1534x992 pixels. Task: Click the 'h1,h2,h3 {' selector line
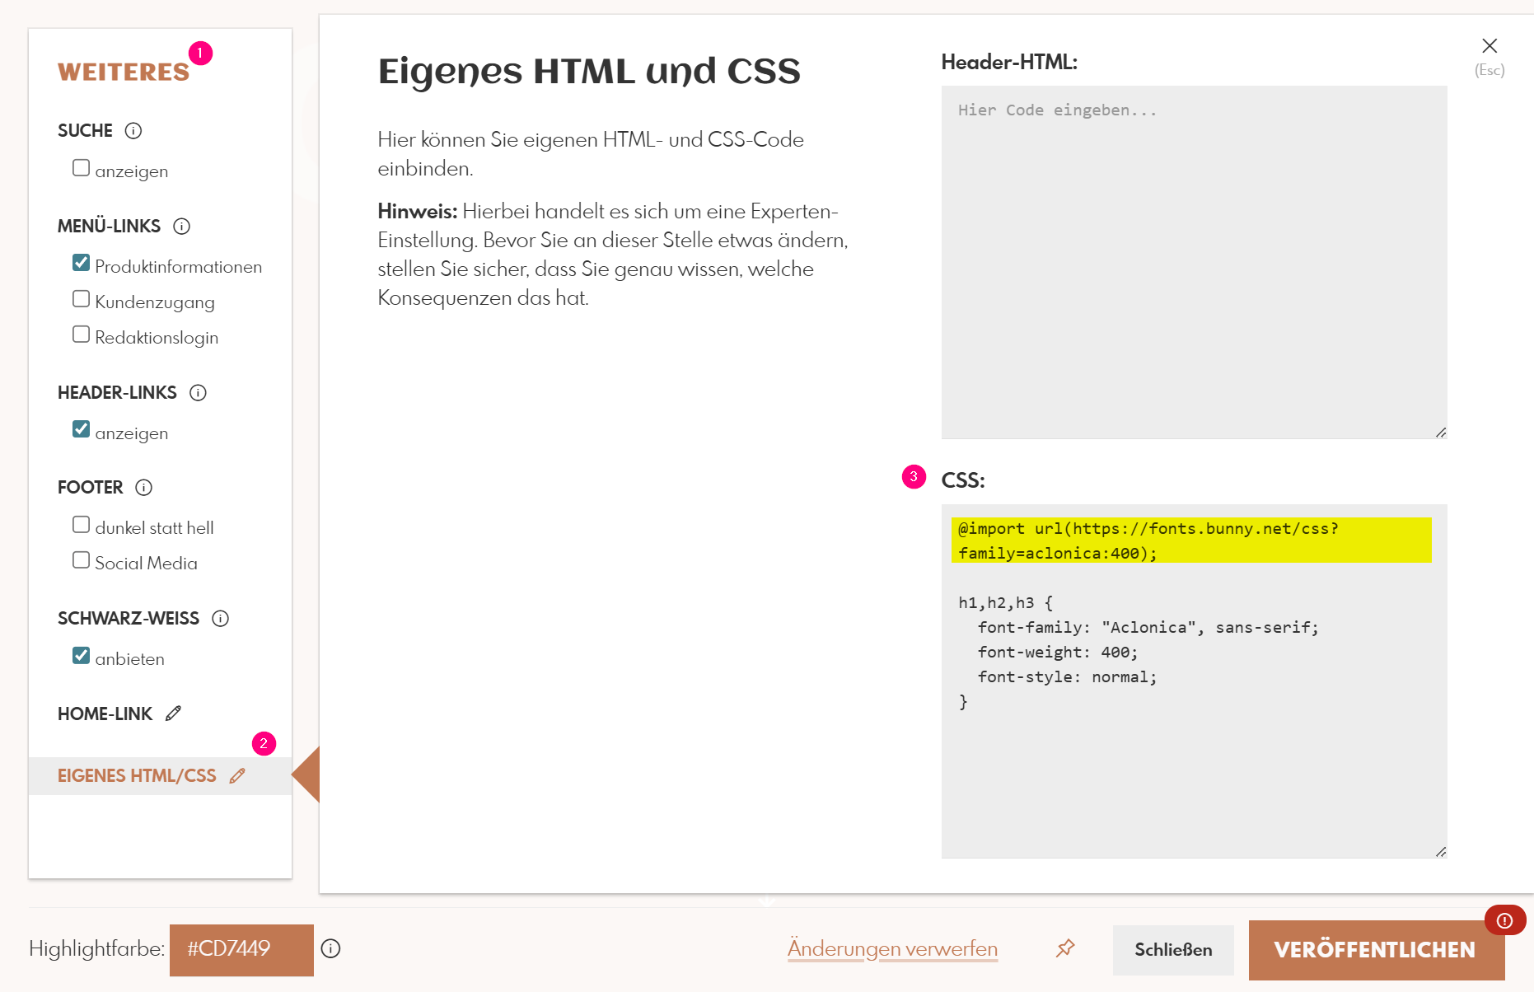1005,603
